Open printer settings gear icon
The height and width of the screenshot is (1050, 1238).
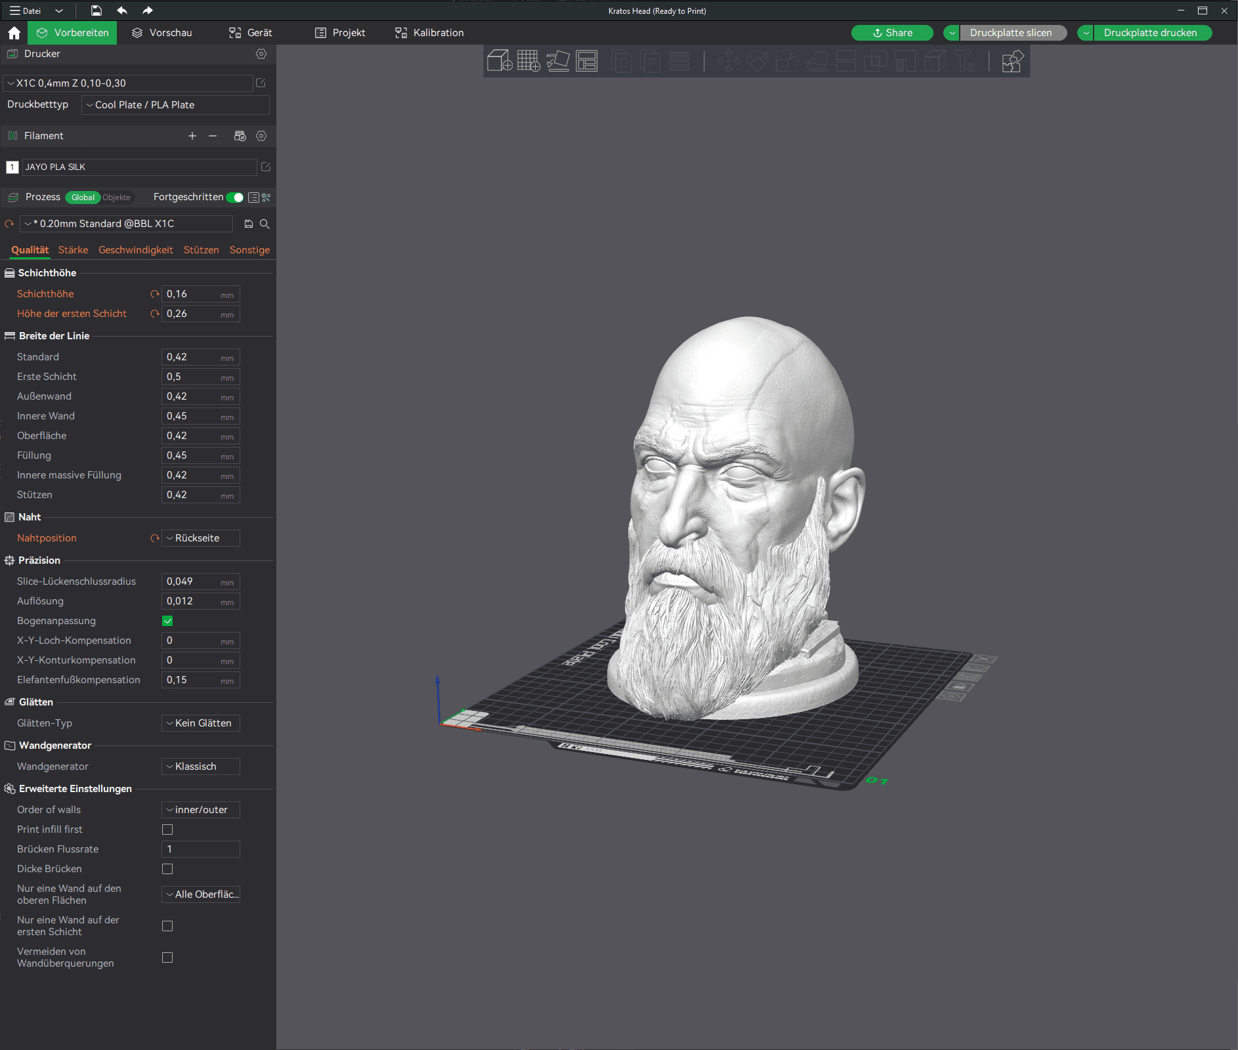pos(261,54)
